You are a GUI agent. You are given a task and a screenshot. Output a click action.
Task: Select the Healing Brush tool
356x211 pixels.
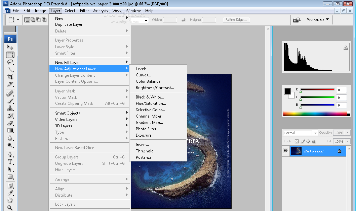click(10, 94)
